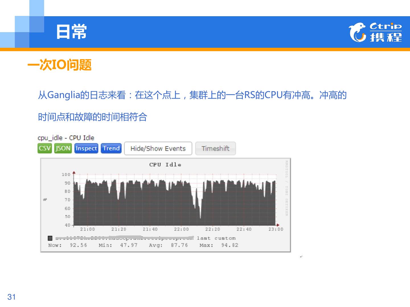The width and height of the screenshot is (410, 307).
Task: Click the last custom legend text
Action: tap(216, 238)
